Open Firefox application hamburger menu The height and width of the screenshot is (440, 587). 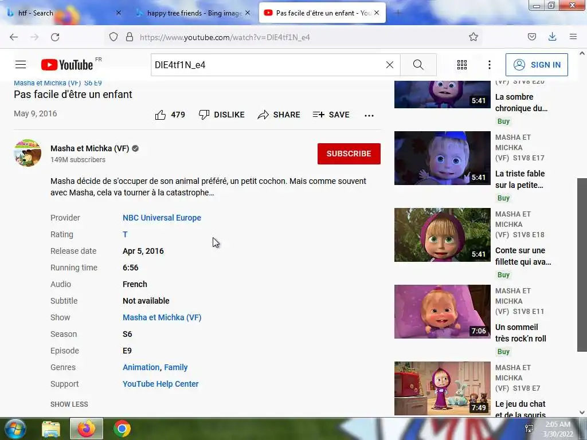[x=573, y=37]
